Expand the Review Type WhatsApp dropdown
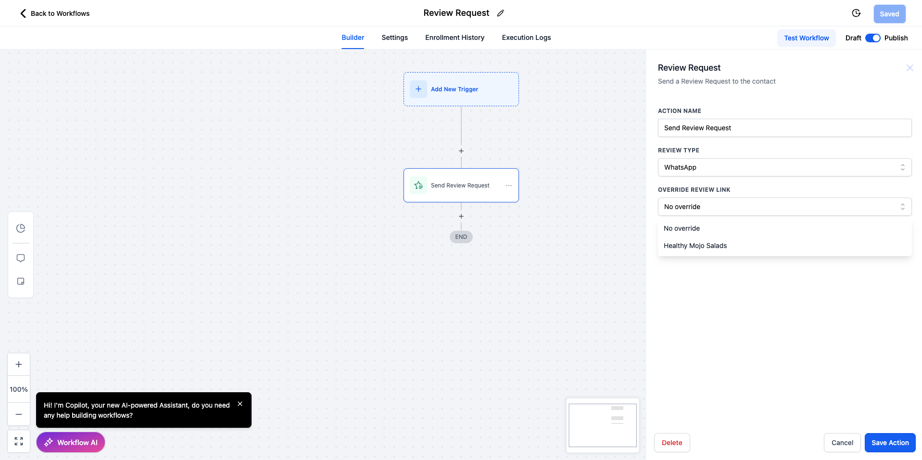922x460 pixels. (x=784, y=167)
